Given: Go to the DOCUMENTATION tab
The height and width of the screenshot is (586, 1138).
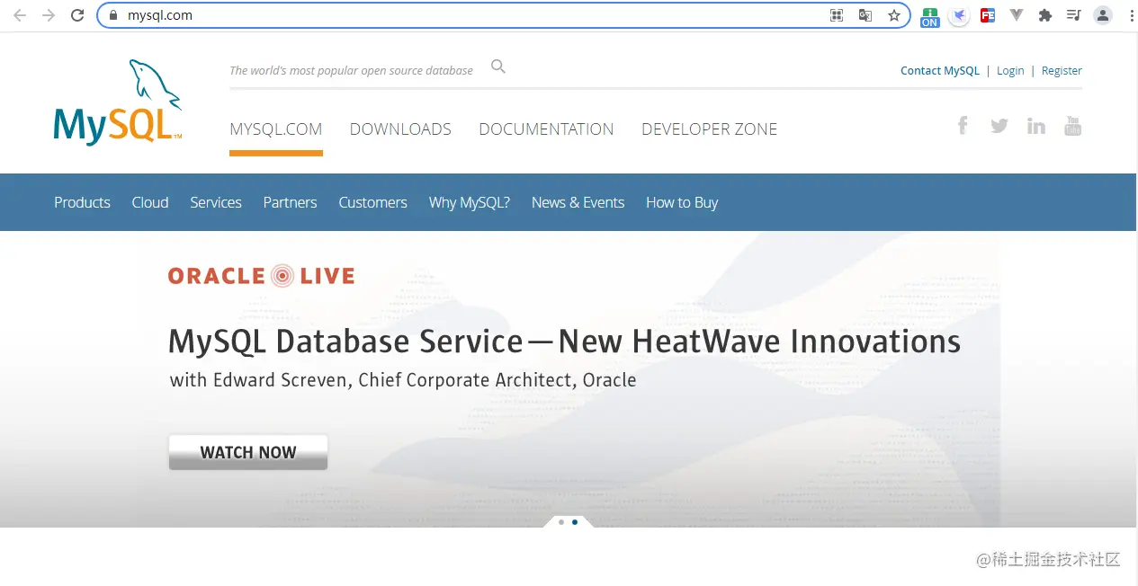Looking at the screenshot, I should [x=546, y=129].
